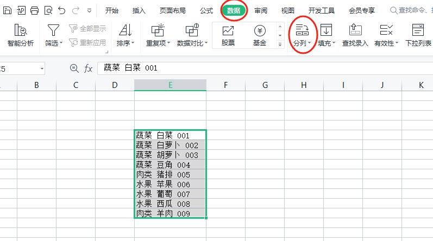Click cell containing 肉类 羊肉 009
Screen dimensions: 433x241
point(171,213)
